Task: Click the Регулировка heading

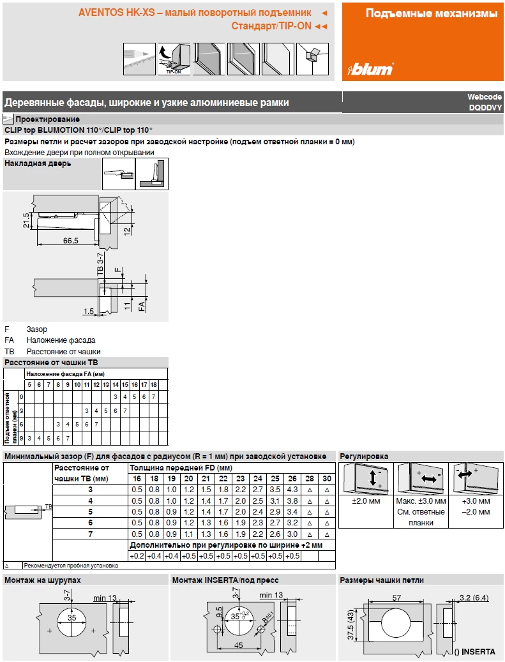Action: tap(364, 456)
